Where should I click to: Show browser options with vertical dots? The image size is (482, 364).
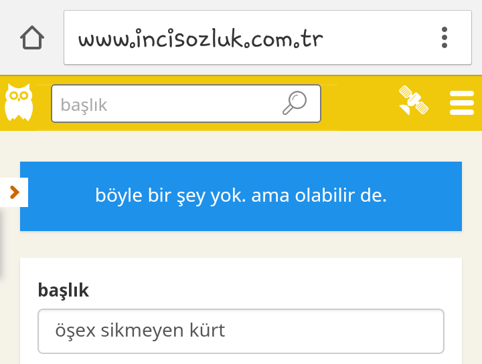coord(445,37)
